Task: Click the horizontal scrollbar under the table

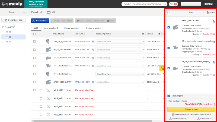Action: (92, 121)
